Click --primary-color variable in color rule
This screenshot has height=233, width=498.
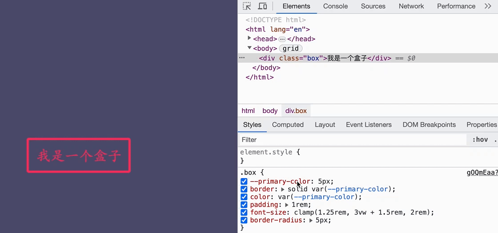(324, 197)
